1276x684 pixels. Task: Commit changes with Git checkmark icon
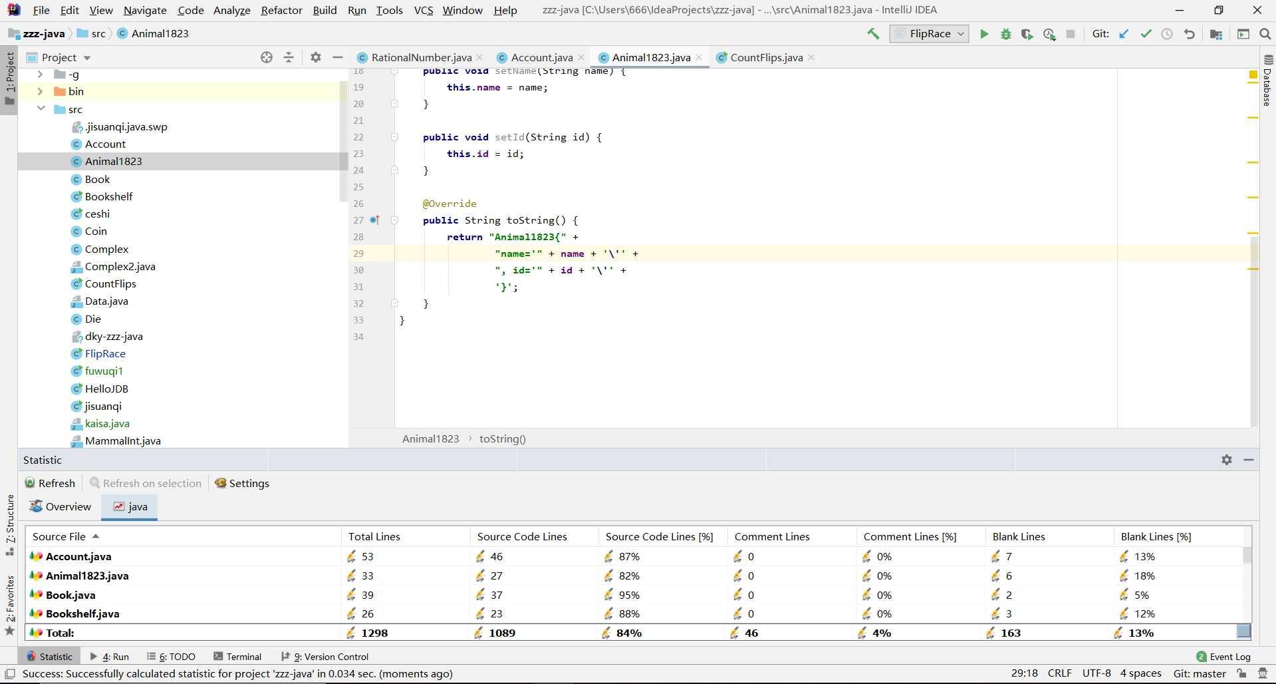tap(1146, 34)
